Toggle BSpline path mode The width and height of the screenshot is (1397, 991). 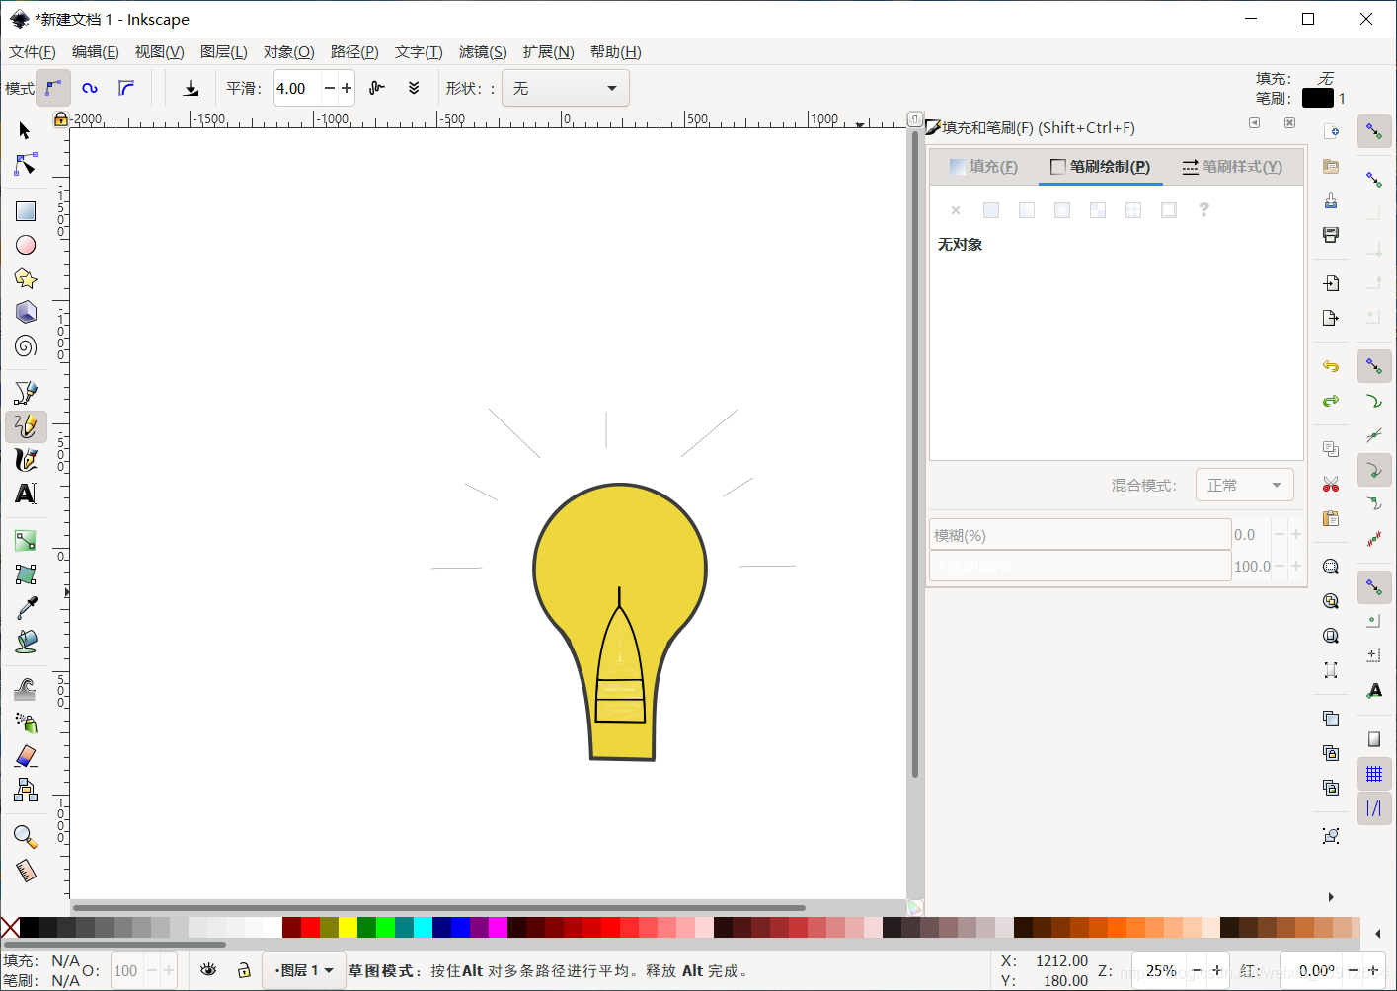pyautogui.click(x=126, y=88)
